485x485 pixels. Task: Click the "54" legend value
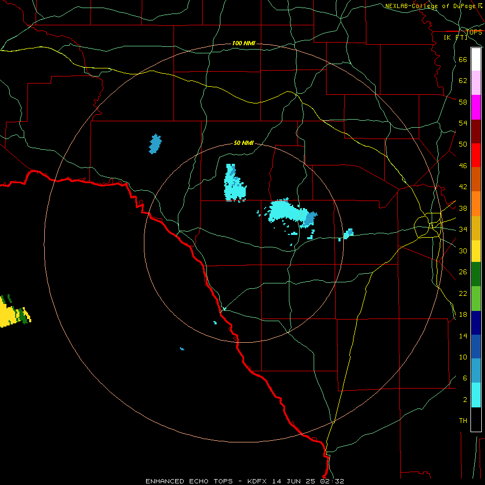463,123
